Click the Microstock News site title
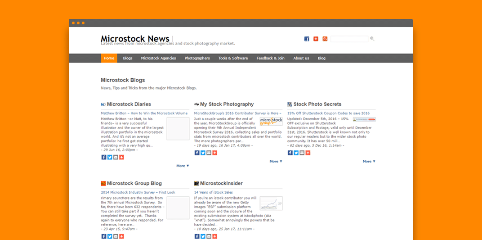 pyautogui.click(x=135, y=39)
